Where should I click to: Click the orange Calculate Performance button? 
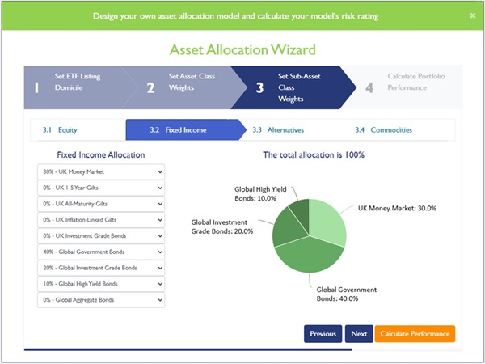[415, 333]
